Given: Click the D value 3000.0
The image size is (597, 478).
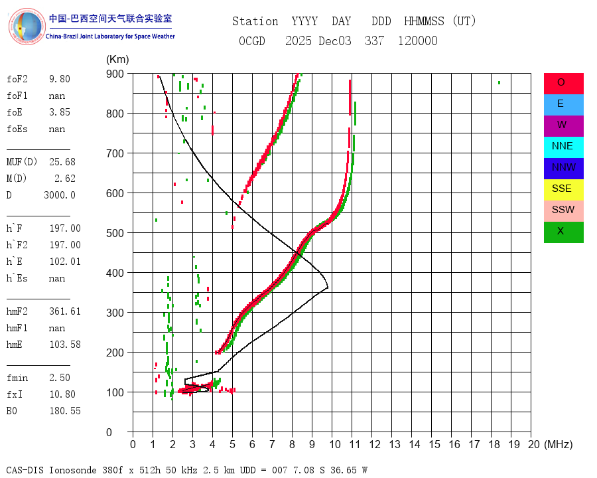Looking at the screenshot, I should click(x=60, y=195).
